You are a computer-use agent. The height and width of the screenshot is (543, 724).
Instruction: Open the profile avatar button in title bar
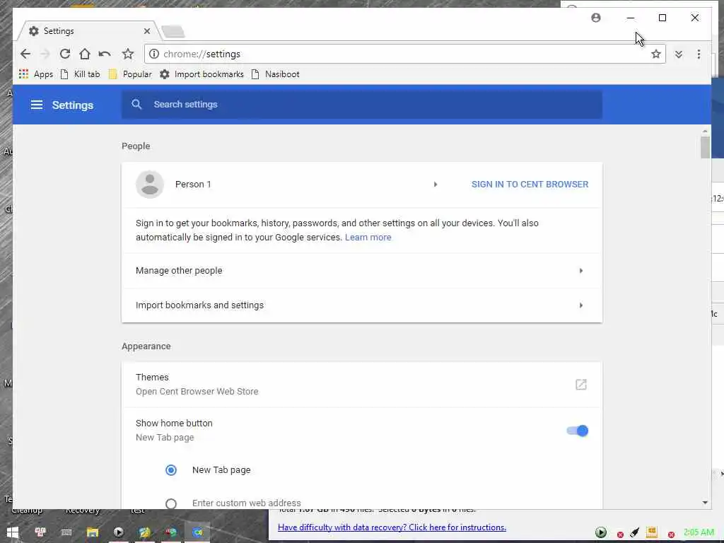596,18
